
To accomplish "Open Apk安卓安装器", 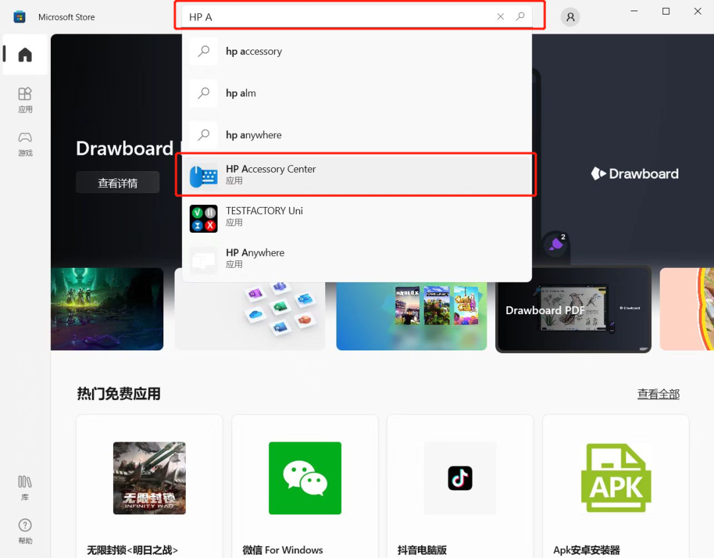I will click(x=615, y=478).
